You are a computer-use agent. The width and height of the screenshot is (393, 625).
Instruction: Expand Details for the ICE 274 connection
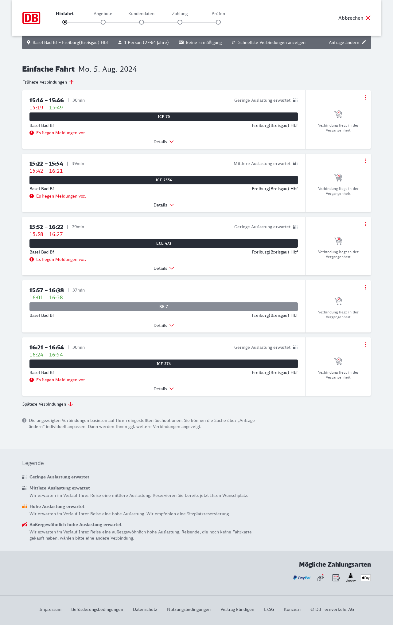[164, 389]
